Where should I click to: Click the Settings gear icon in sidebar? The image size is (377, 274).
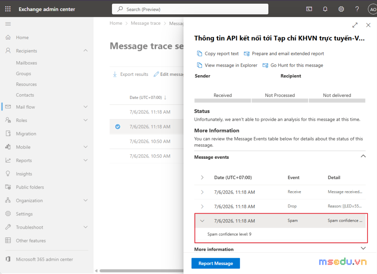point(8,214)
